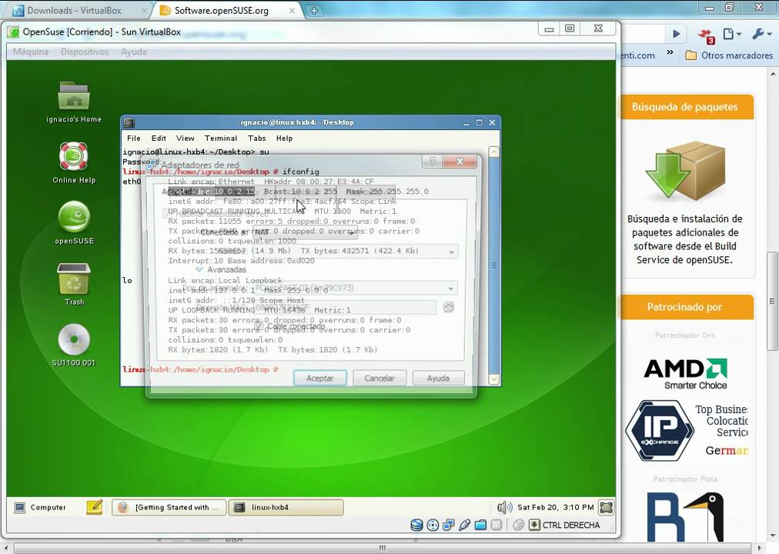Click the MAC address regenerate icon
This screenshot has width=779, height=554.
click(449, 307)
